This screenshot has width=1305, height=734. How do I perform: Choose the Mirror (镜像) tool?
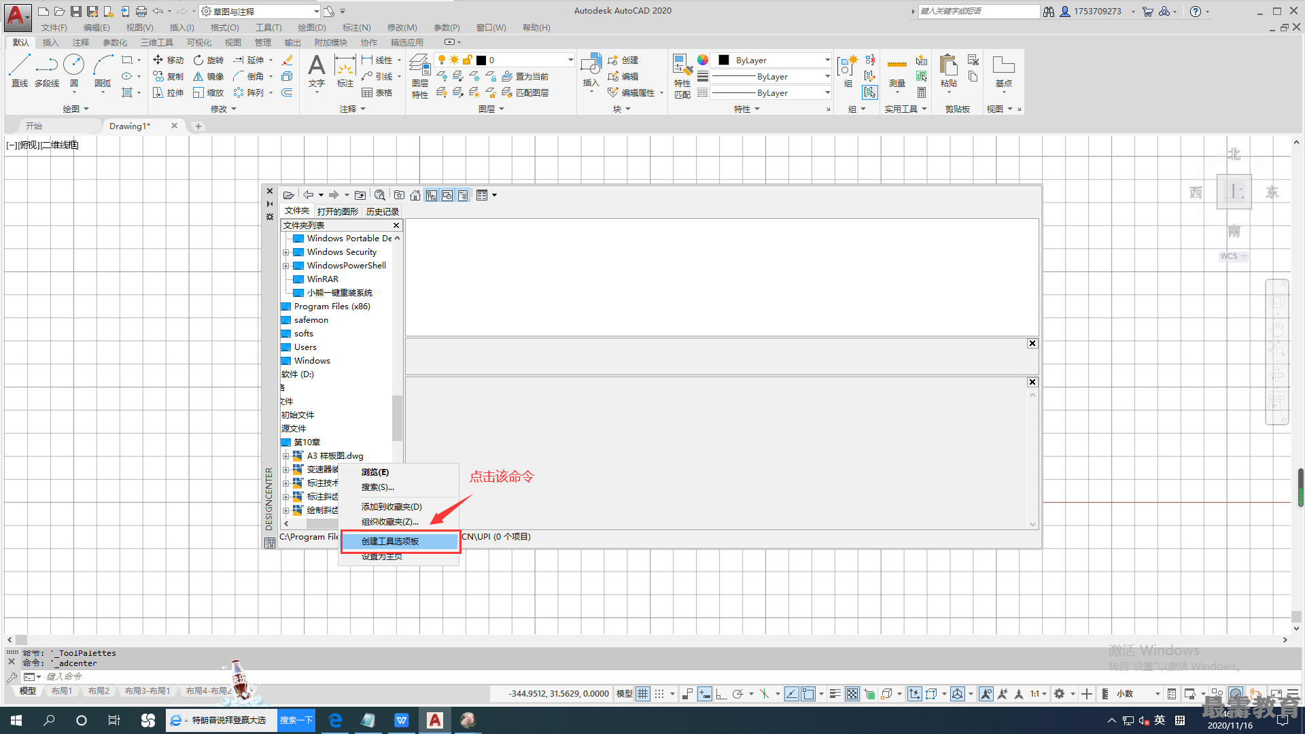[x=208, y=76]
